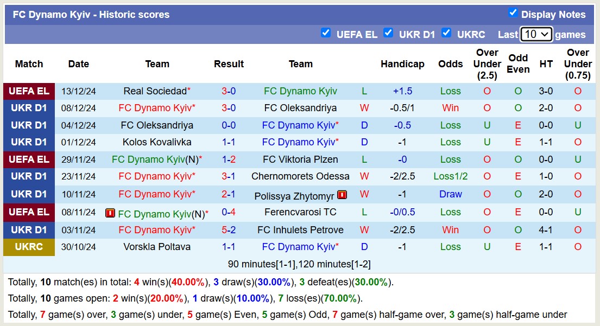Click the UEFA EL badge on the 29/11/24 row

(29, 159)
